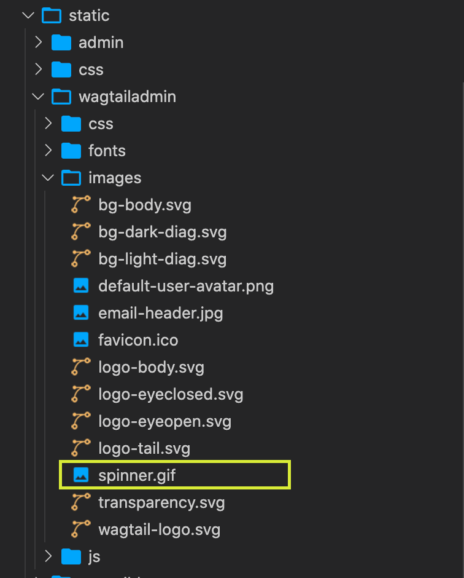Click the vector icon for wagtail-logo.svg
The width and height of the screenshot is (464, 578).
tap(80, 529)
